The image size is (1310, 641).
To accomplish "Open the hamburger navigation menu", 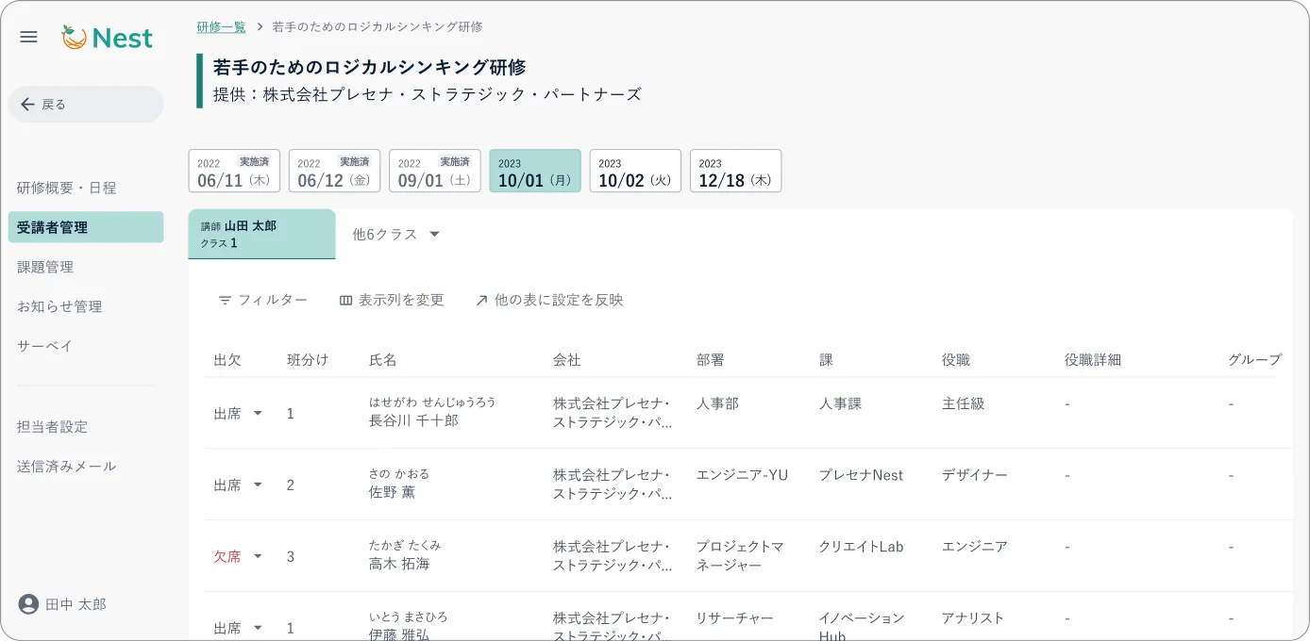I will [x=28, y=37].
